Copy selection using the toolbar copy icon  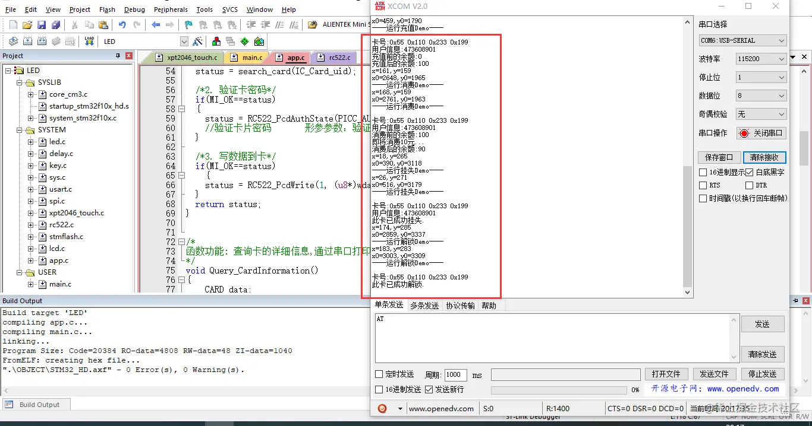89,25
